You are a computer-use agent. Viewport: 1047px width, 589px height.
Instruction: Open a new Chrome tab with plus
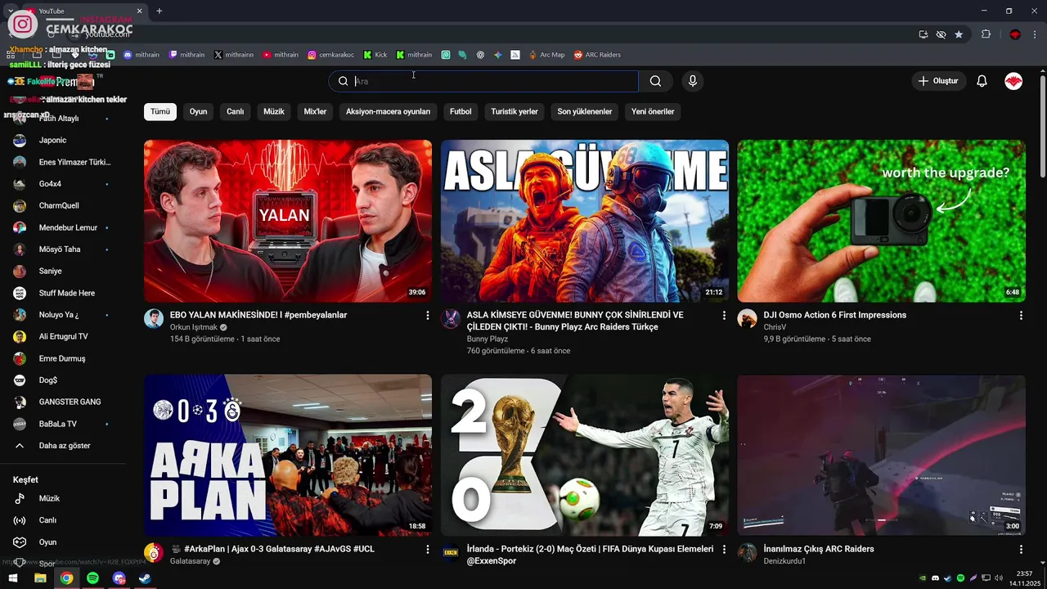[x=160, y=11]
